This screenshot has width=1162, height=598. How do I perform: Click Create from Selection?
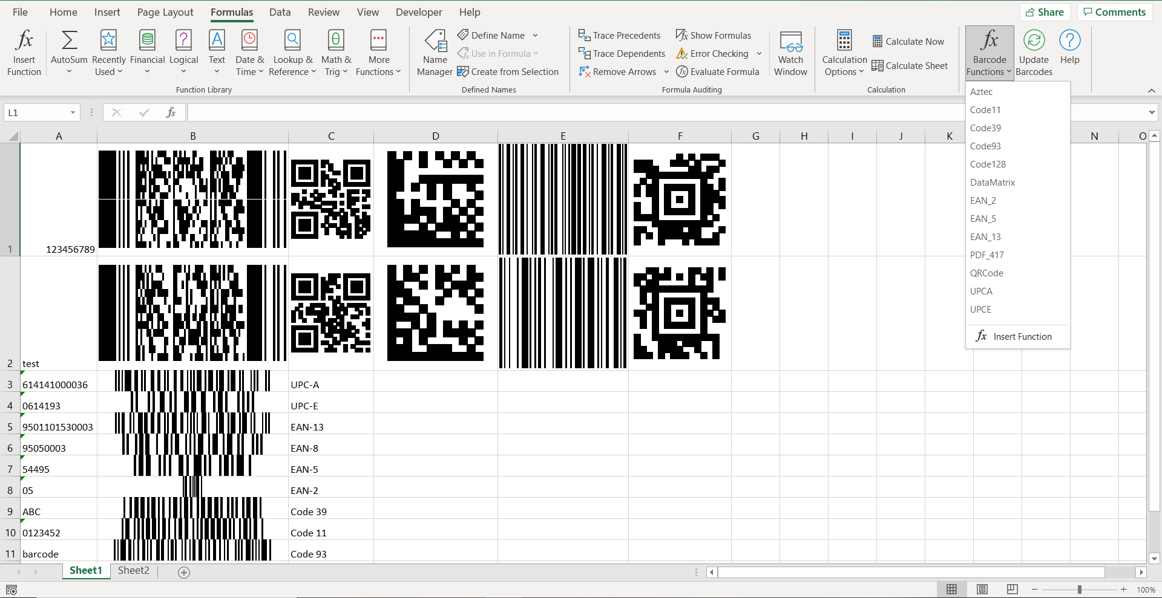508,71
